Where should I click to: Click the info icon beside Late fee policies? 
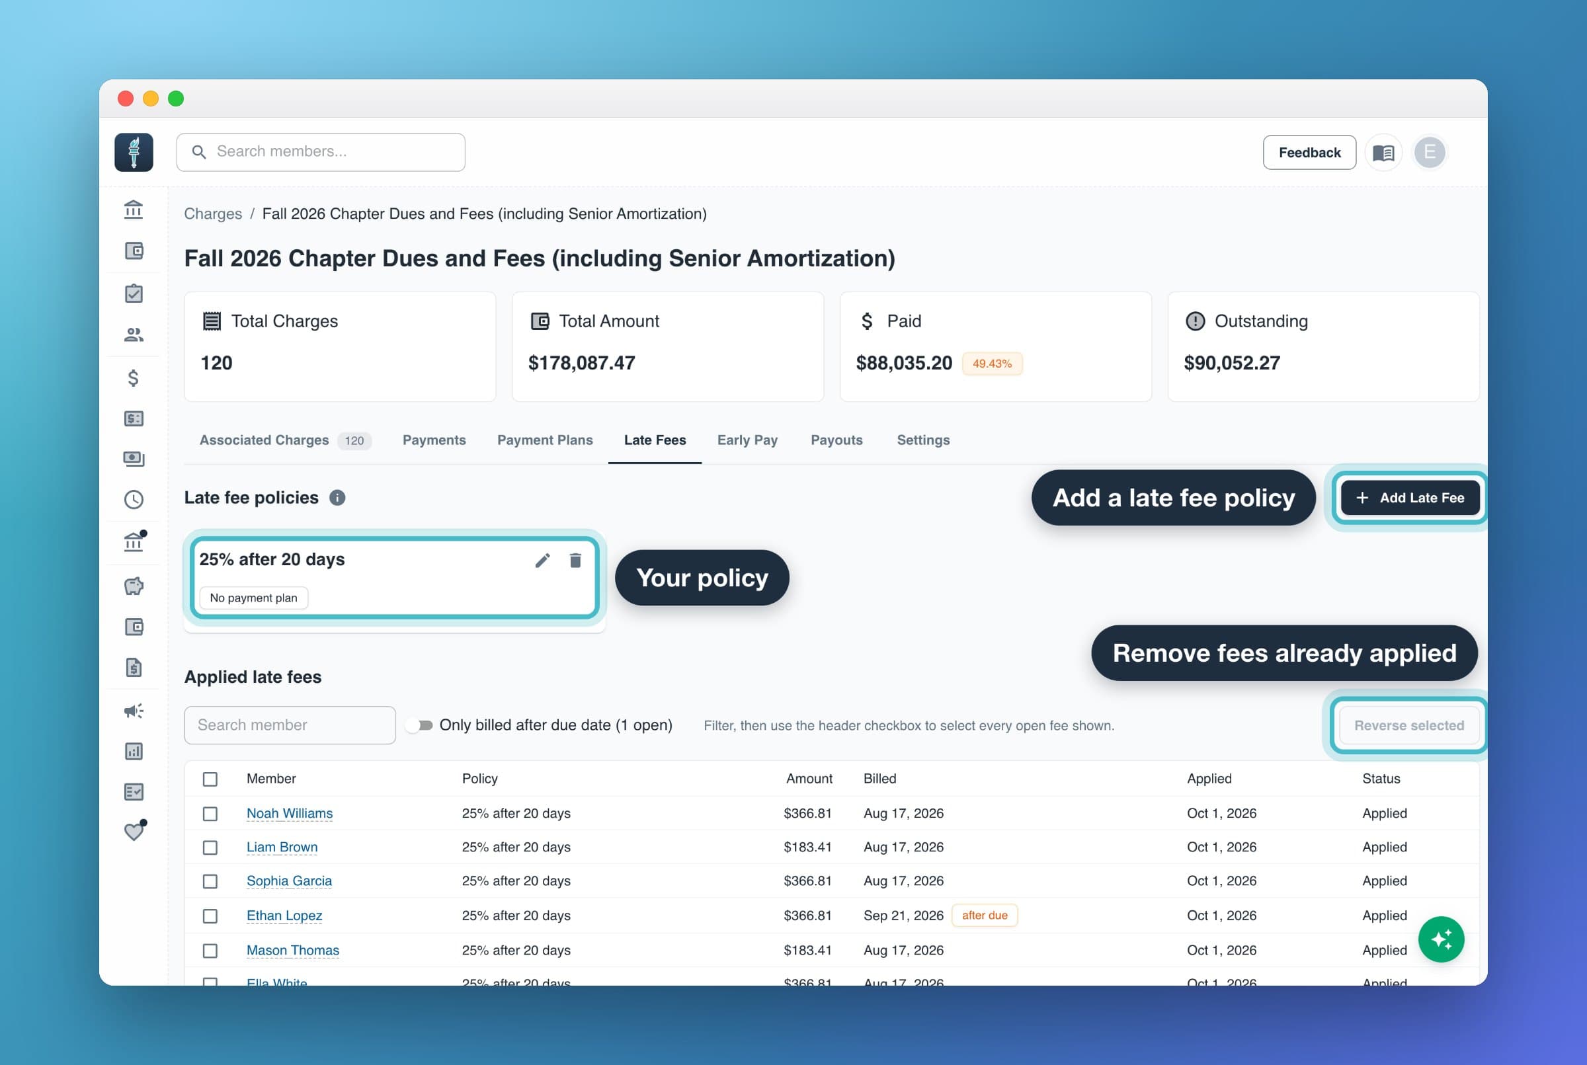[338, 498]
